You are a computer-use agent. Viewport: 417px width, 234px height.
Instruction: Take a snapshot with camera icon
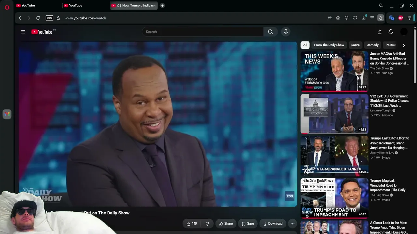coord(338,18)
